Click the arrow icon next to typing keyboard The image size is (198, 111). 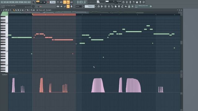click(61, 6)
